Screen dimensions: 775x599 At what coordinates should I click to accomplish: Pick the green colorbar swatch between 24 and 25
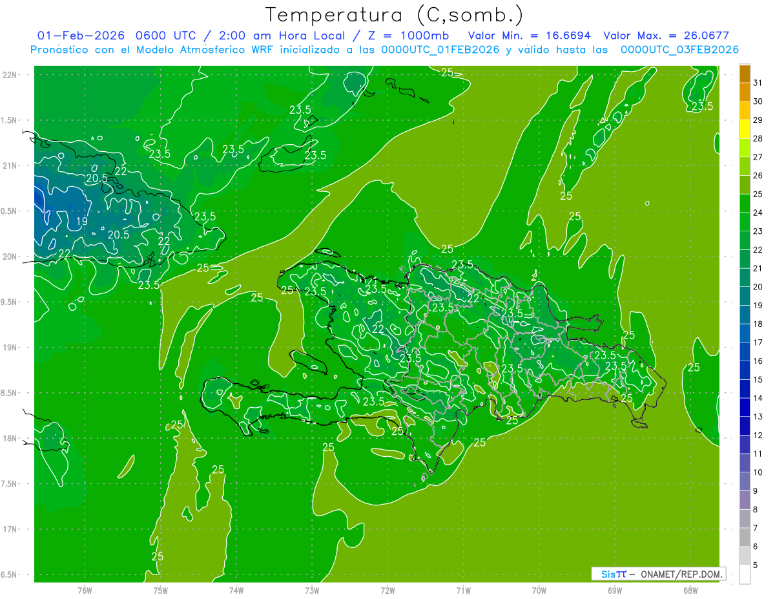[x=745, y=204]
